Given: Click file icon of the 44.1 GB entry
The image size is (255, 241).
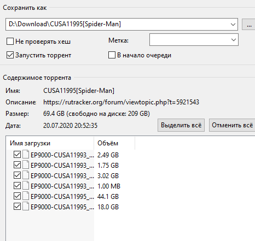Looking at the screenshot, I should coord(26,196).
